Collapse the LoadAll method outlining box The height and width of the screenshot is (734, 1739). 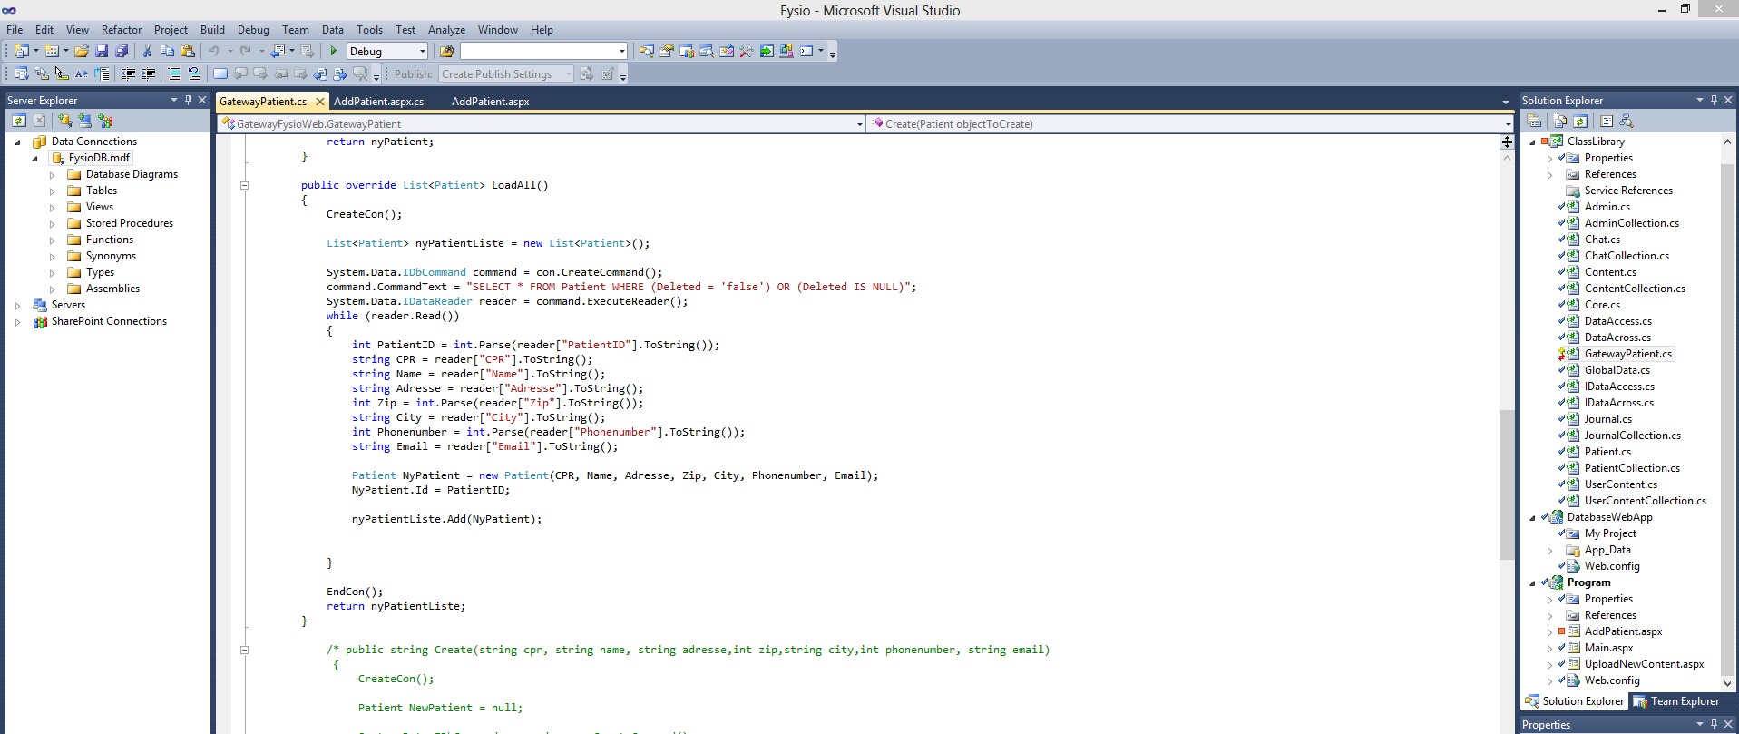click(x=244, y=185)
